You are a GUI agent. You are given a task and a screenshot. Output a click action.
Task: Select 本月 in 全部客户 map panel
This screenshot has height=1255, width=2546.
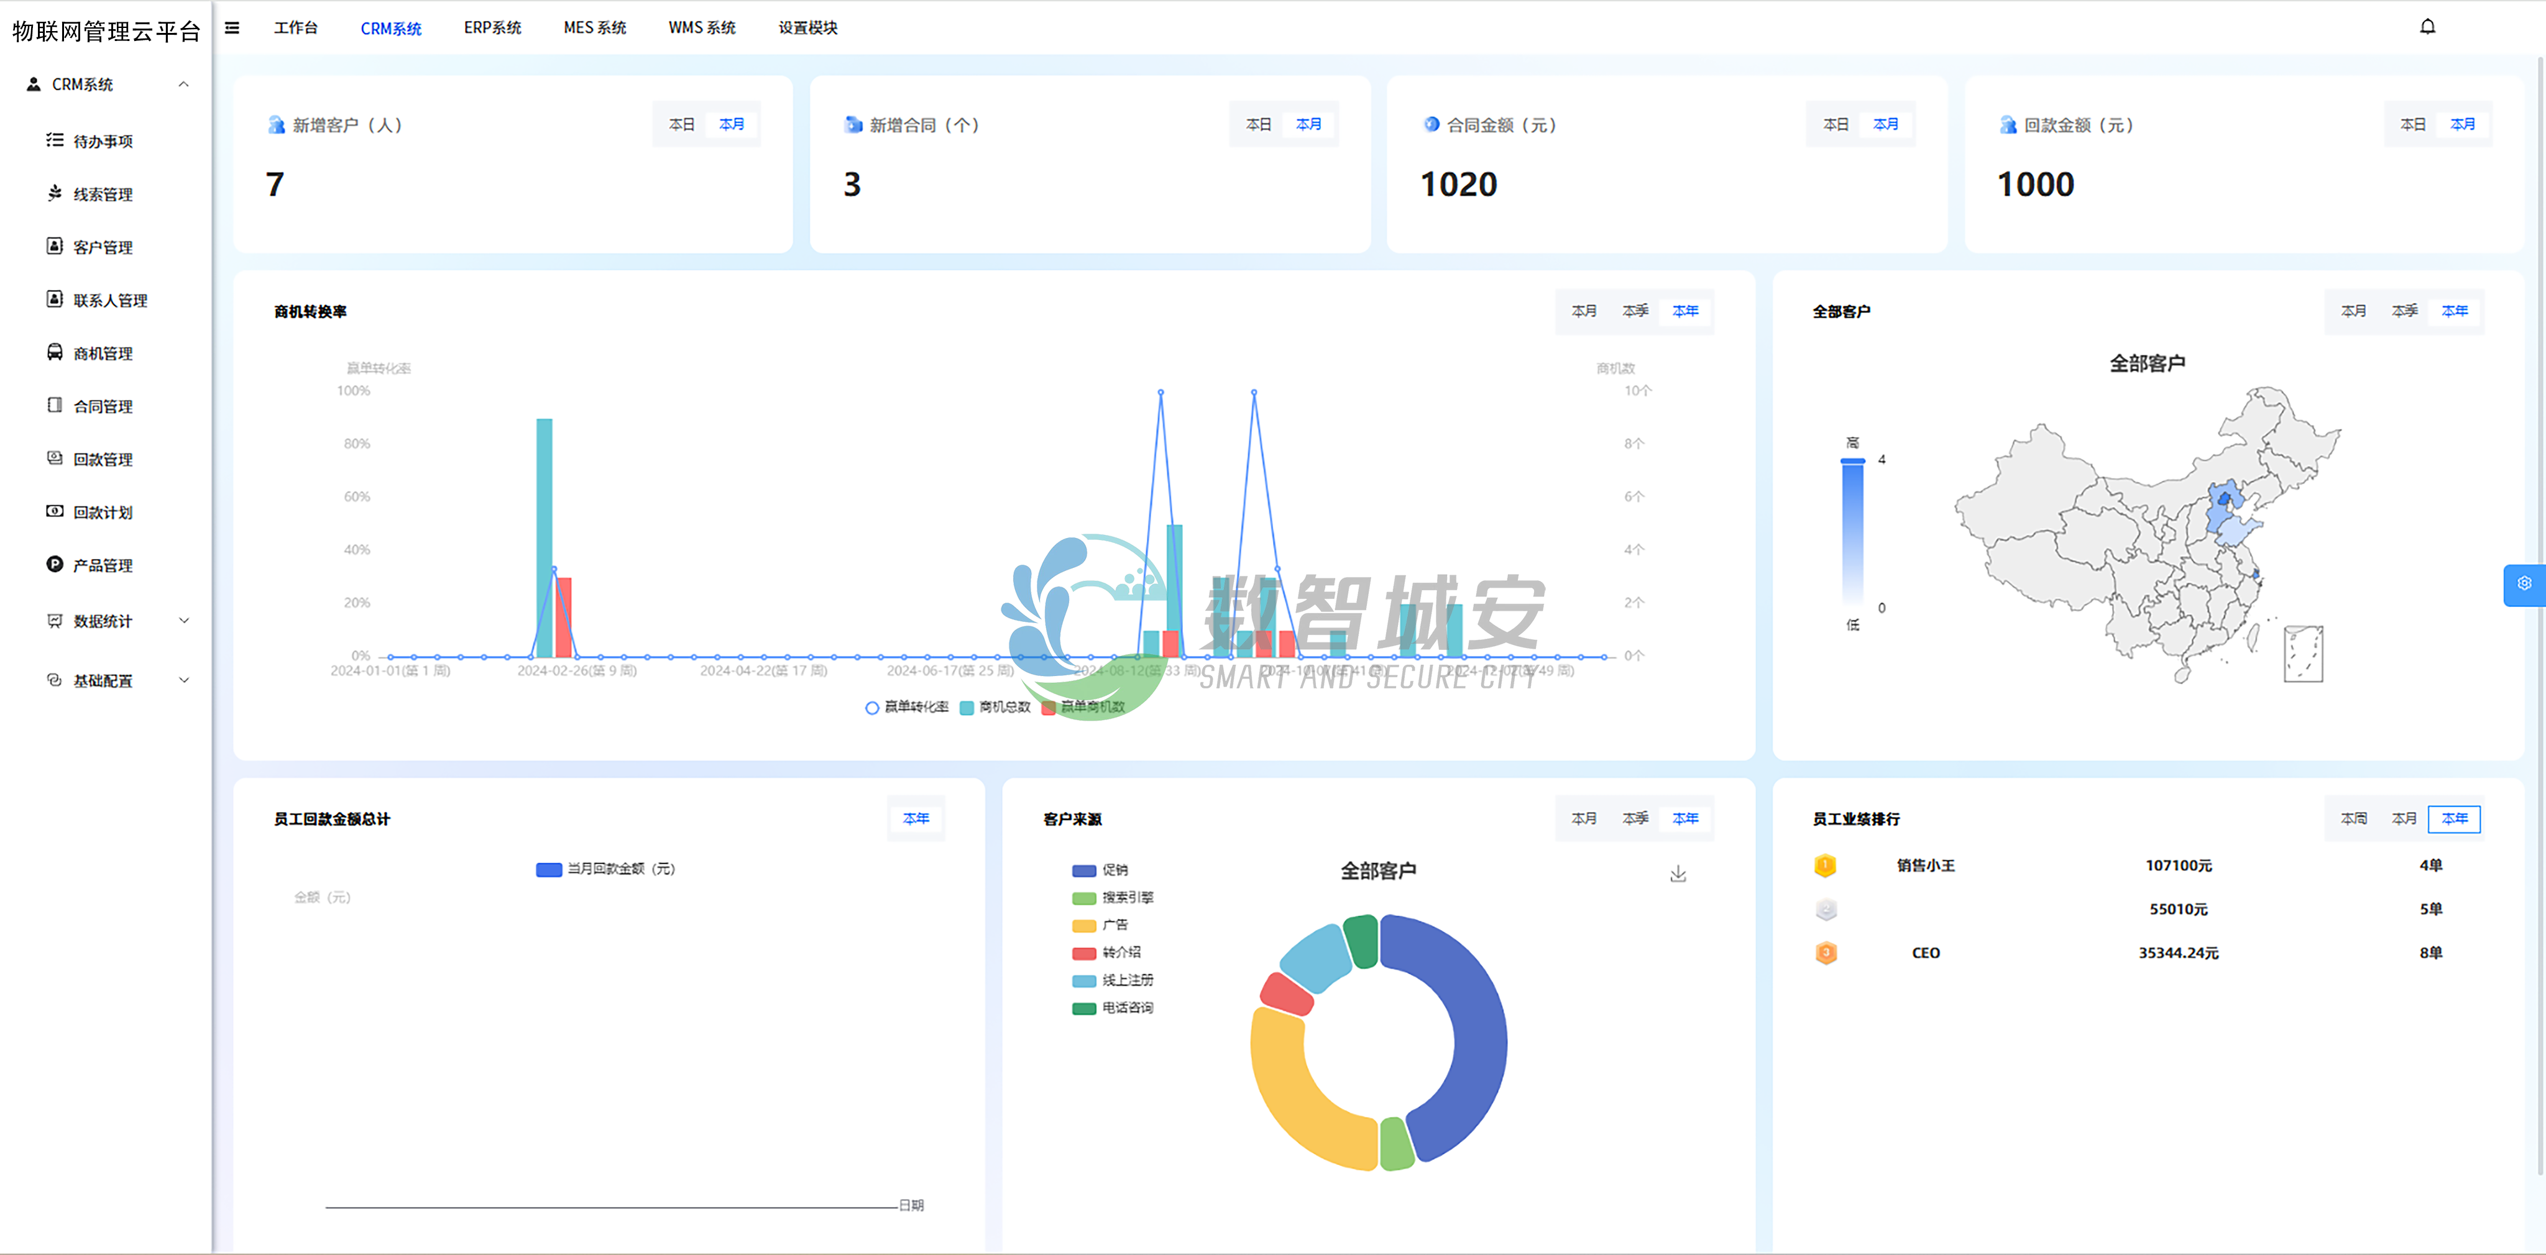click(2352, 311)
